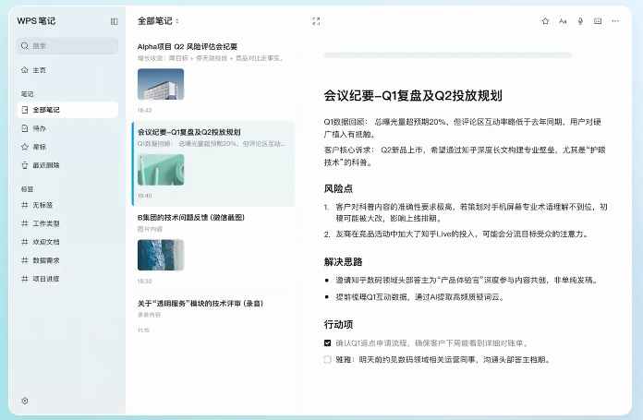The height and width of the screenshot is (420, 643).
Task: Open font settings with the Aa icon
Action: point(563,21)
